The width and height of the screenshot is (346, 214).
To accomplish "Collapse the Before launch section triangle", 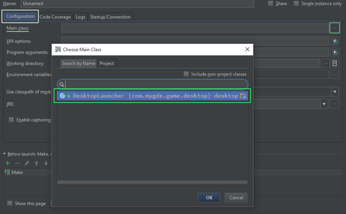I will [4, 154].
